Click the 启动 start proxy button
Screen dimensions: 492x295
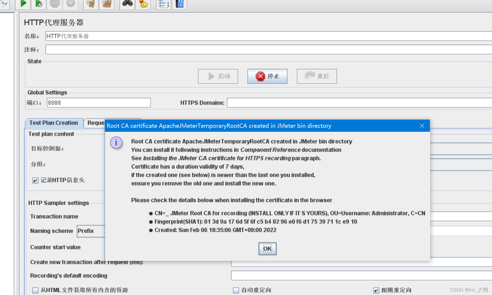(x=218, y=76)
